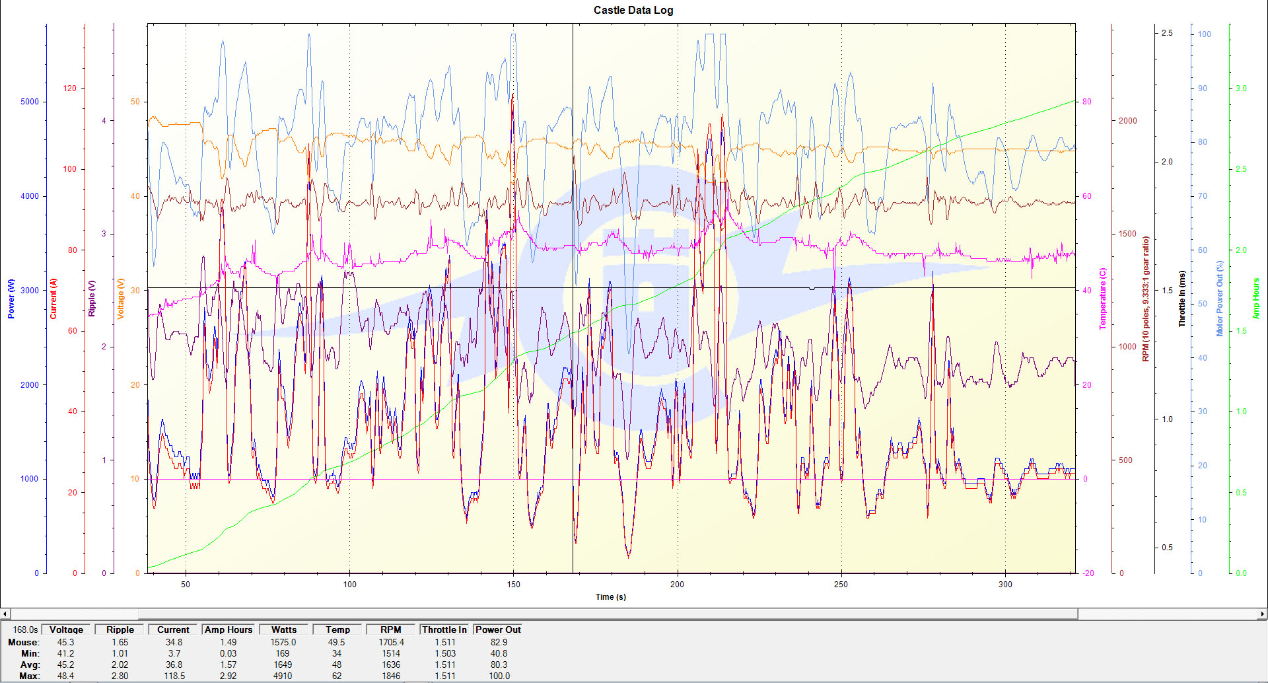This screenshot has width=1268, height=683.
Task: Click the 120 tick on Current axis
Action: (70, 89)
